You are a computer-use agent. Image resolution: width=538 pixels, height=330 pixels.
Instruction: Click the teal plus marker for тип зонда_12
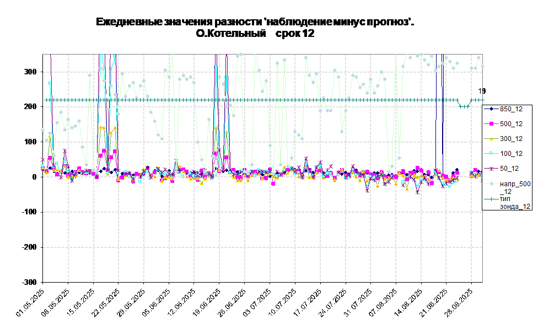[x=491, y=198]
